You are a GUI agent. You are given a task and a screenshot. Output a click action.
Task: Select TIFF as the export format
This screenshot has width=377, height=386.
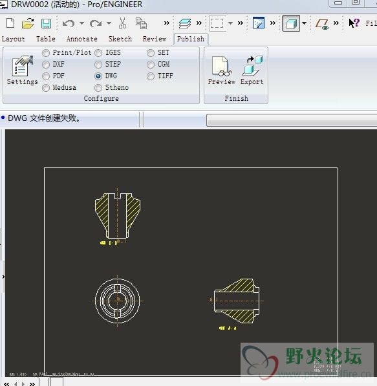[x=151, y=76]
